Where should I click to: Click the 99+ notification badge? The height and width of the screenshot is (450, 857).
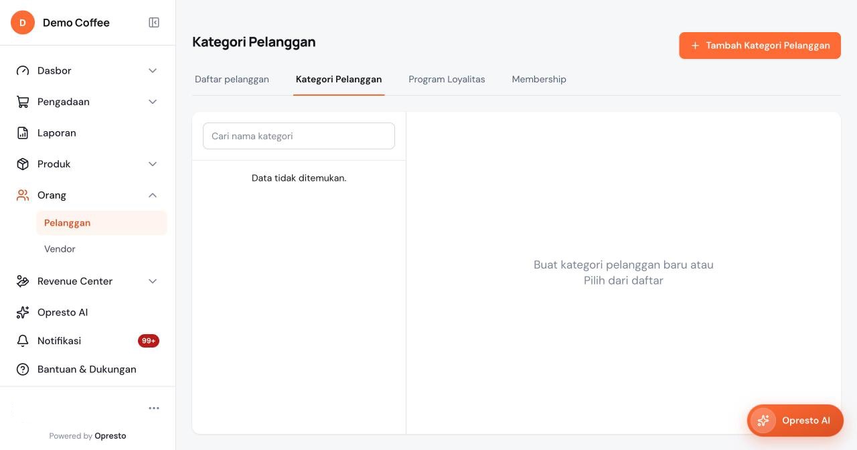click(149, 341)
